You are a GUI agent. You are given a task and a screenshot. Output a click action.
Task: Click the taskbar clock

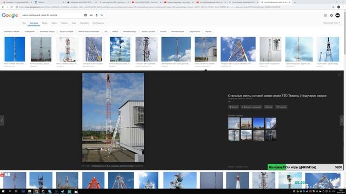pyautogui.click(x=341, y=191)
